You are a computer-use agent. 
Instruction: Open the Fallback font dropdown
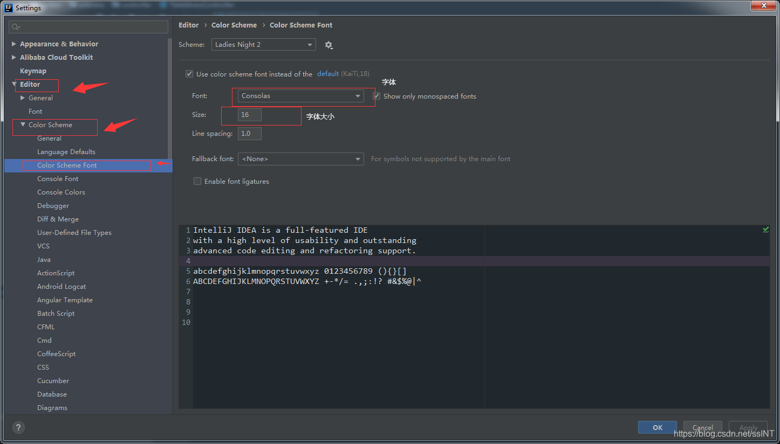pyautogui.click(x=301, y=159)
